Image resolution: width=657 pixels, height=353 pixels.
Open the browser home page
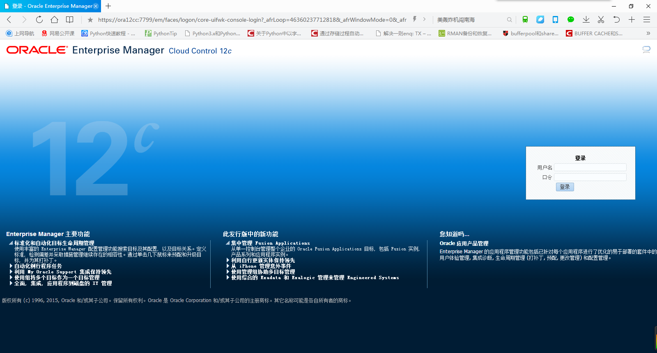coord(54,20)
